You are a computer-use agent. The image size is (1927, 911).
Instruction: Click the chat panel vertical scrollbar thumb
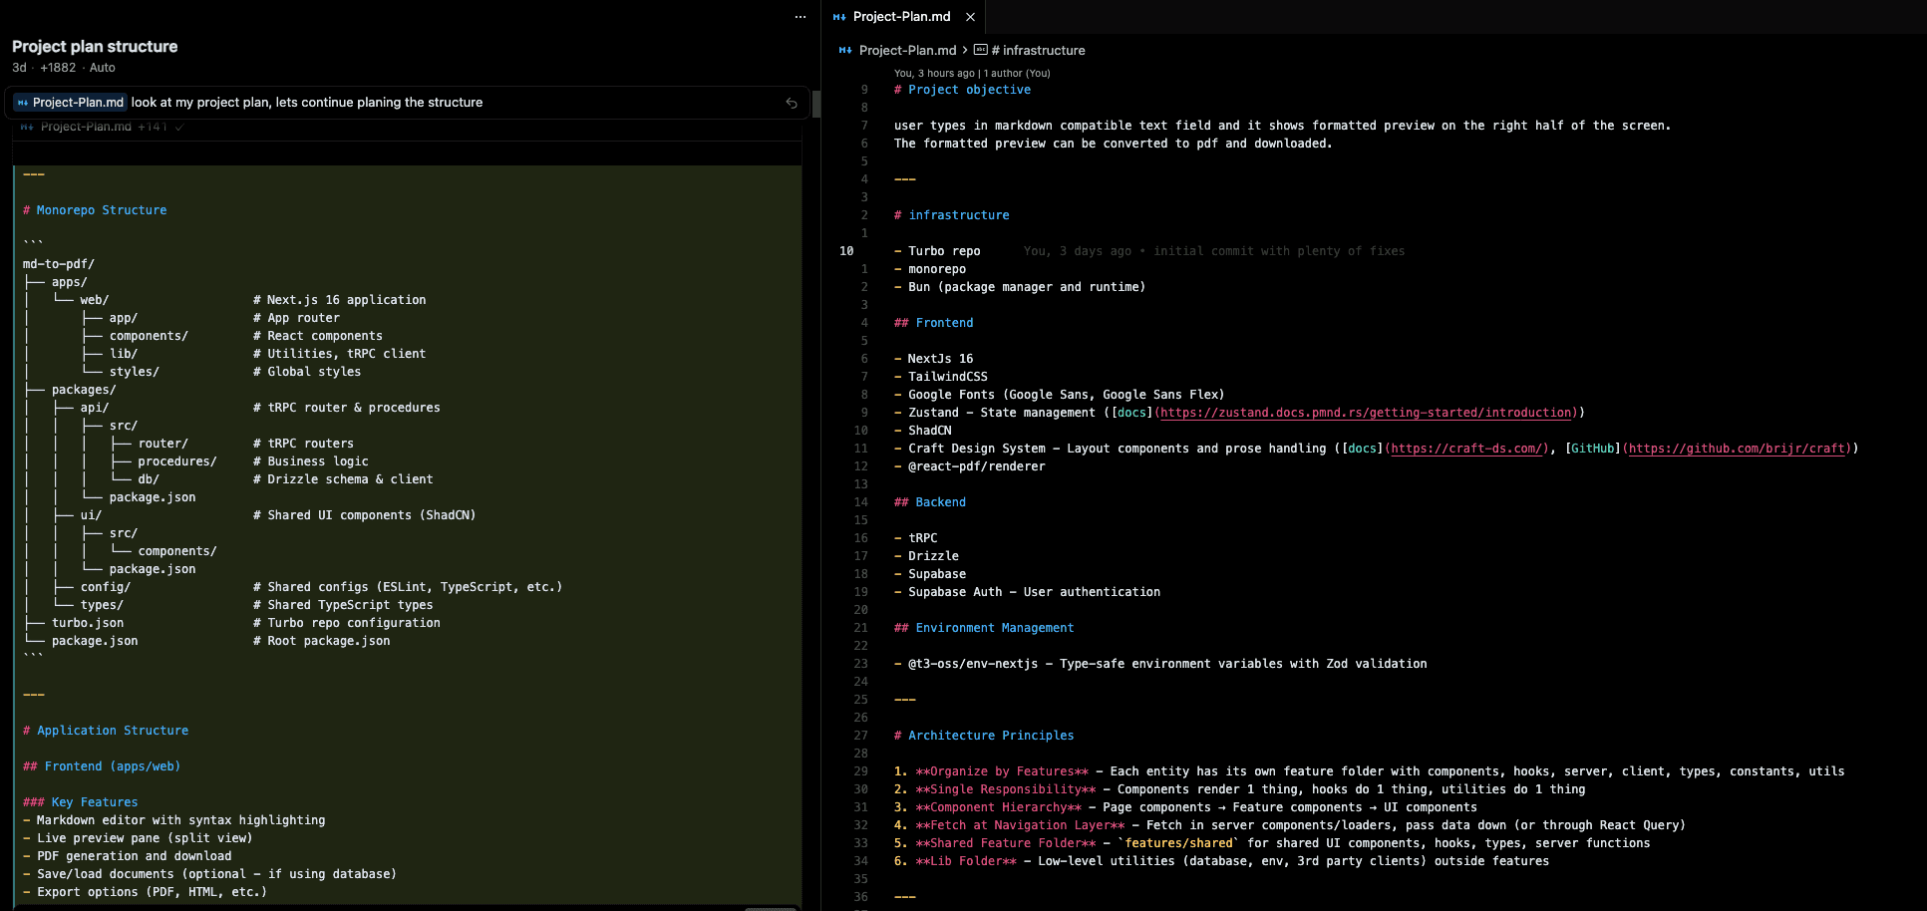(x=816, y=104)
